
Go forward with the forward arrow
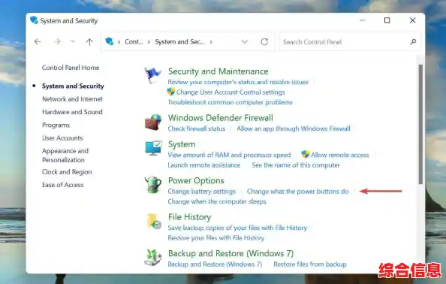57,42
